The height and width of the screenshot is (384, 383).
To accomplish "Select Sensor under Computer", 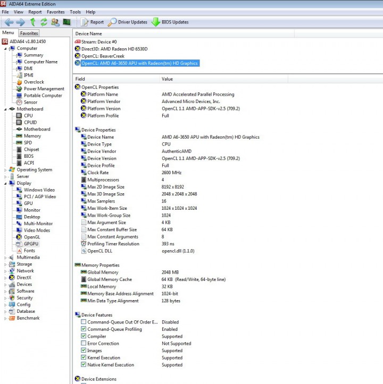I will pos(30,103).
